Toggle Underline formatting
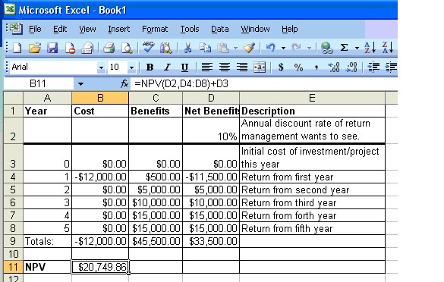The width and height of the screenshot is (444, 282). (x=184, y=67)
